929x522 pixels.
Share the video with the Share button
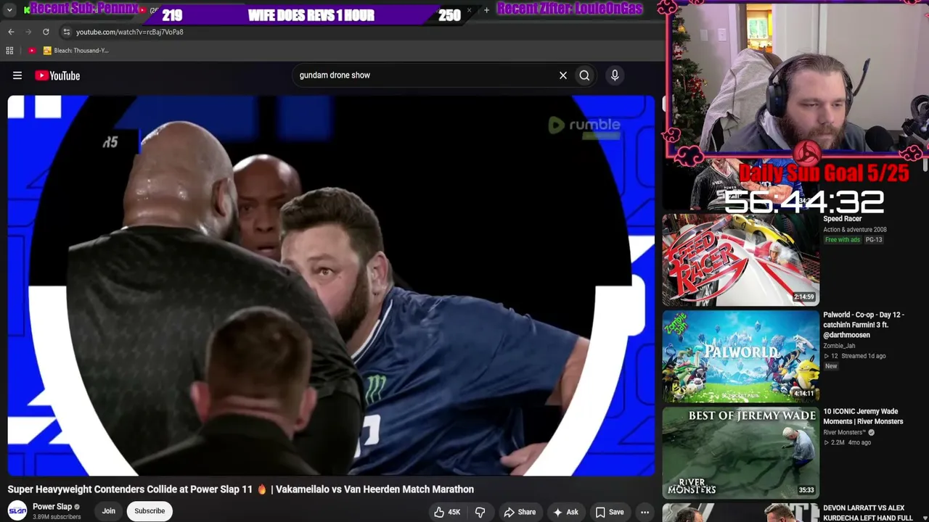[x=520, y=513]
